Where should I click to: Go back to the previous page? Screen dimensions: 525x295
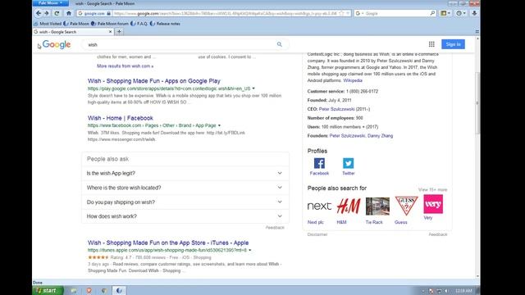click(39, 13)
